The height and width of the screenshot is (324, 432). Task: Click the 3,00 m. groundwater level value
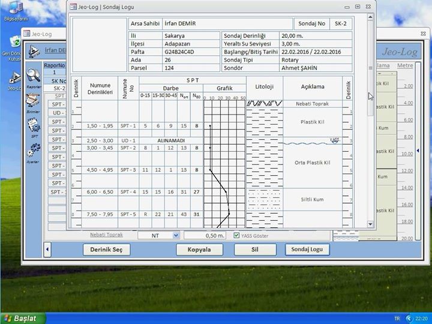pos(316,44)
